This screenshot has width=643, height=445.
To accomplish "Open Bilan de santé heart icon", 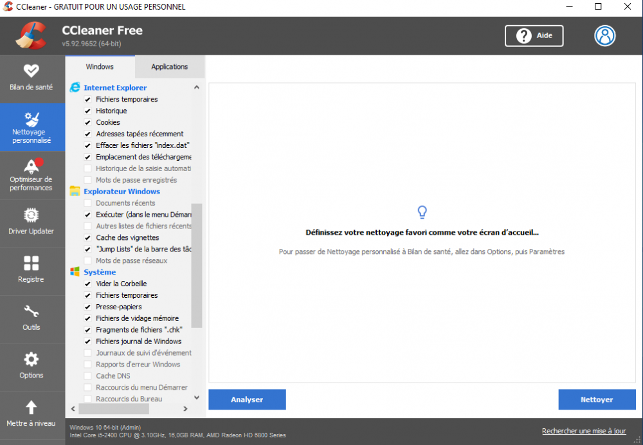I will tap(31, 71).
